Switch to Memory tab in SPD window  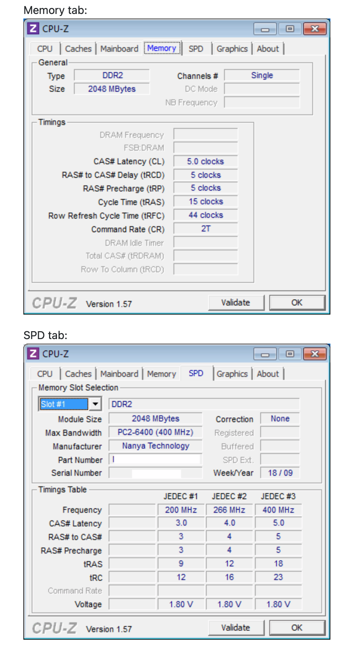click(161, 374)
